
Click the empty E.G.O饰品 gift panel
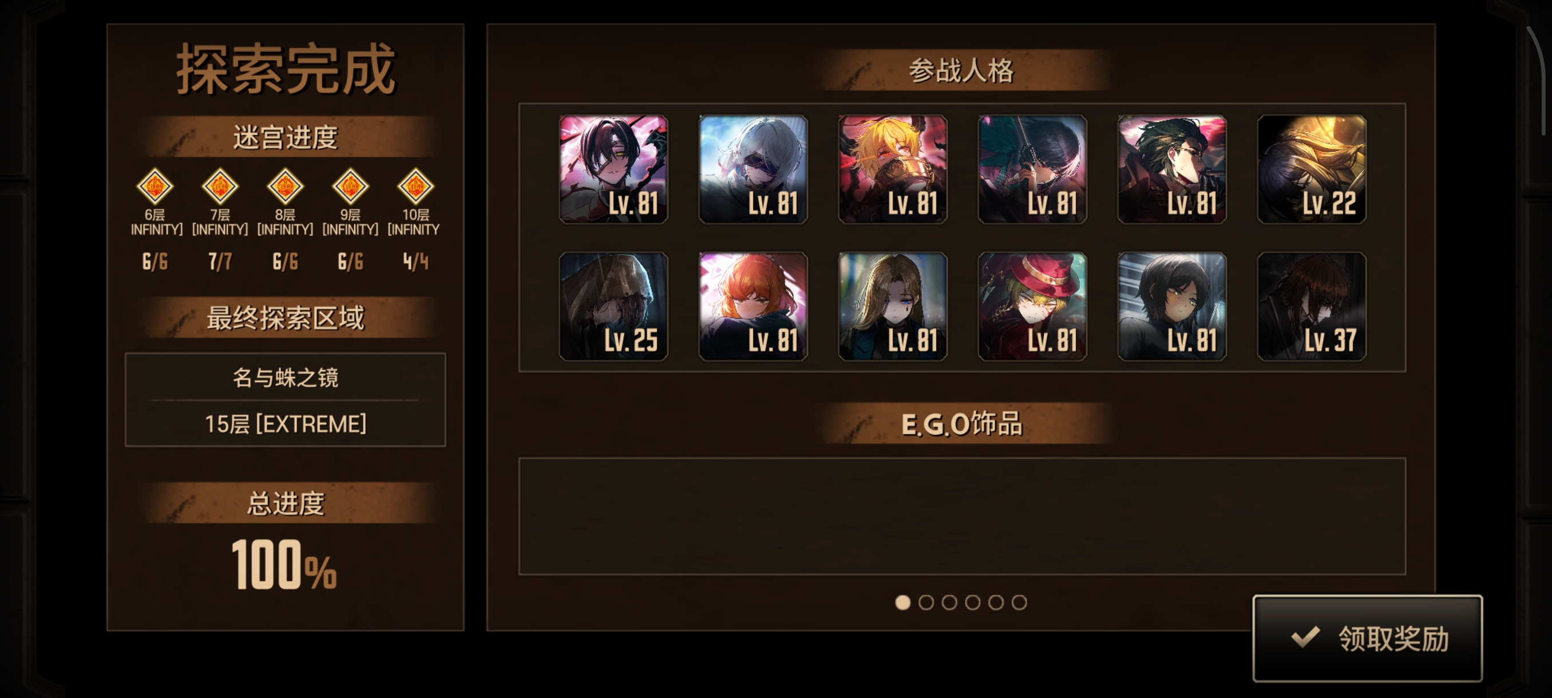[x=962, y=516]
